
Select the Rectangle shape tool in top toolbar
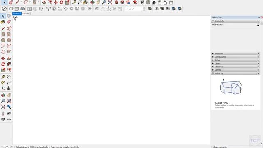coord(35,2)
